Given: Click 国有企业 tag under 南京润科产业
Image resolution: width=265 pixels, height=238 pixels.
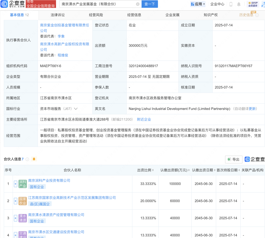Looking at the screenshot, I should (37, 187).
